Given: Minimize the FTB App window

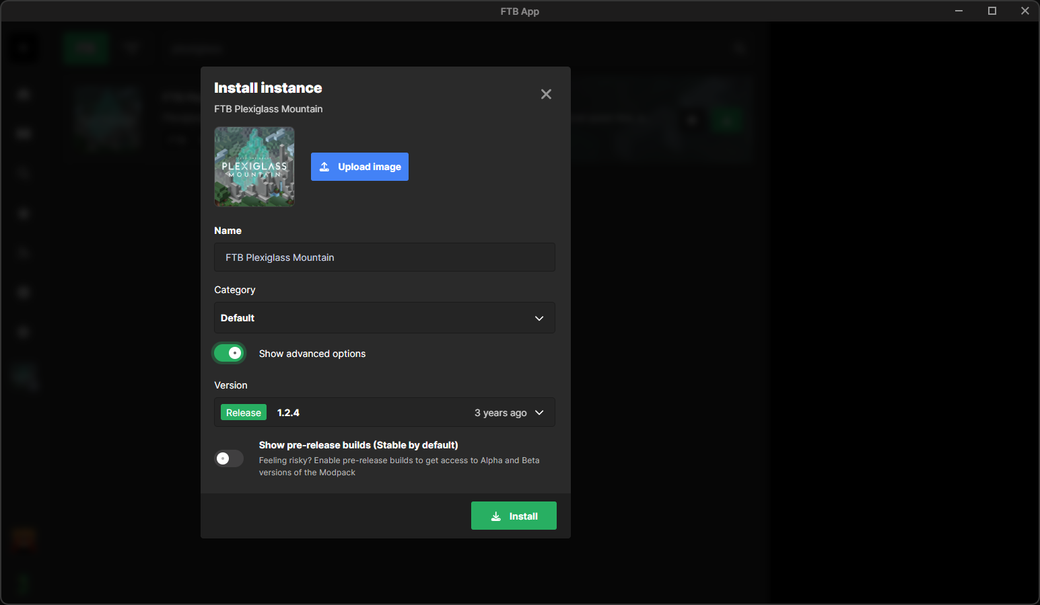Looking at the screenshot, I should click(x=959, y=11).
